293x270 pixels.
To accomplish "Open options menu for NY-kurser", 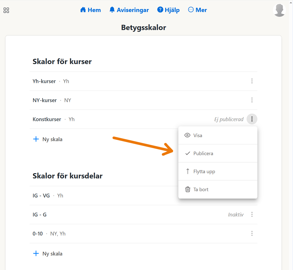I will 252,100.
